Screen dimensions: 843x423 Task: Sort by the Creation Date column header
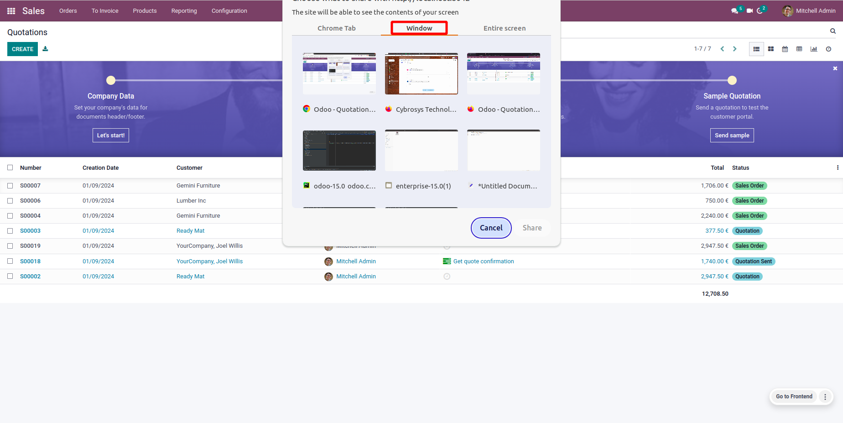pos(100,168)
